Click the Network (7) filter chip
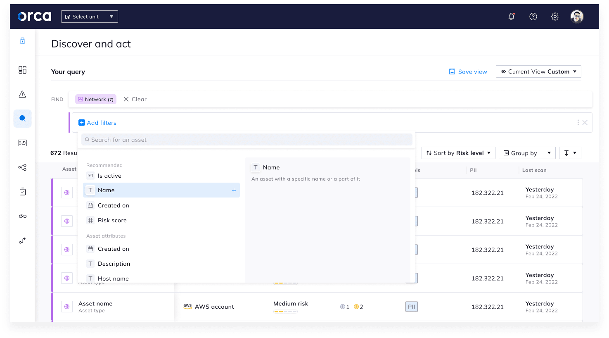This screenshot has width=609, height=338. tap(96, 99)
